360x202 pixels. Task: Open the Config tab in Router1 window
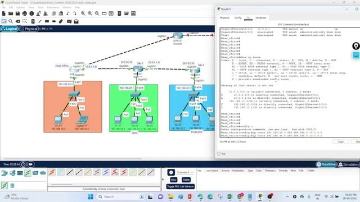pyautogui.click(x=238, y=18)
